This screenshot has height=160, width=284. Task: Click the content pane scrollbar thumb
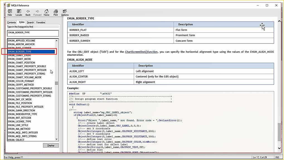279,132
